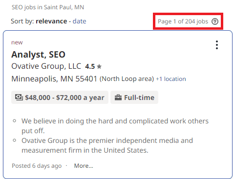Screen dimensions: 234x179
Task: Open the job card three-dot menu
Action: point(217,45)
